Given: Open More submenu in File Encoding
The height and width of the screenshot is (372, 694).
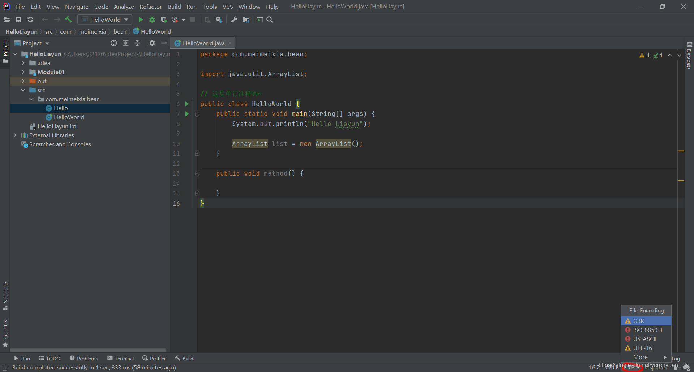Looking at the screenshot, I should 646,357.
